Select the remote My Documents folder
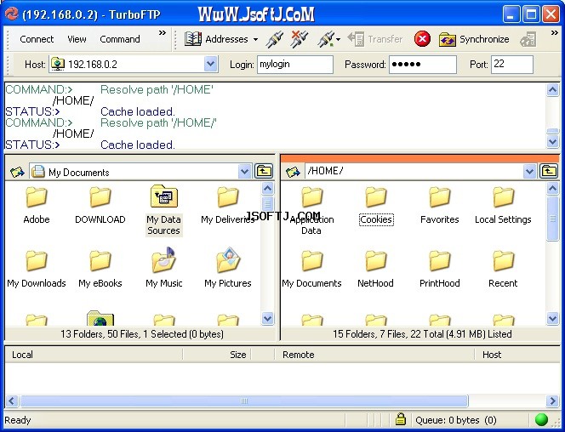 pos(311,270)
